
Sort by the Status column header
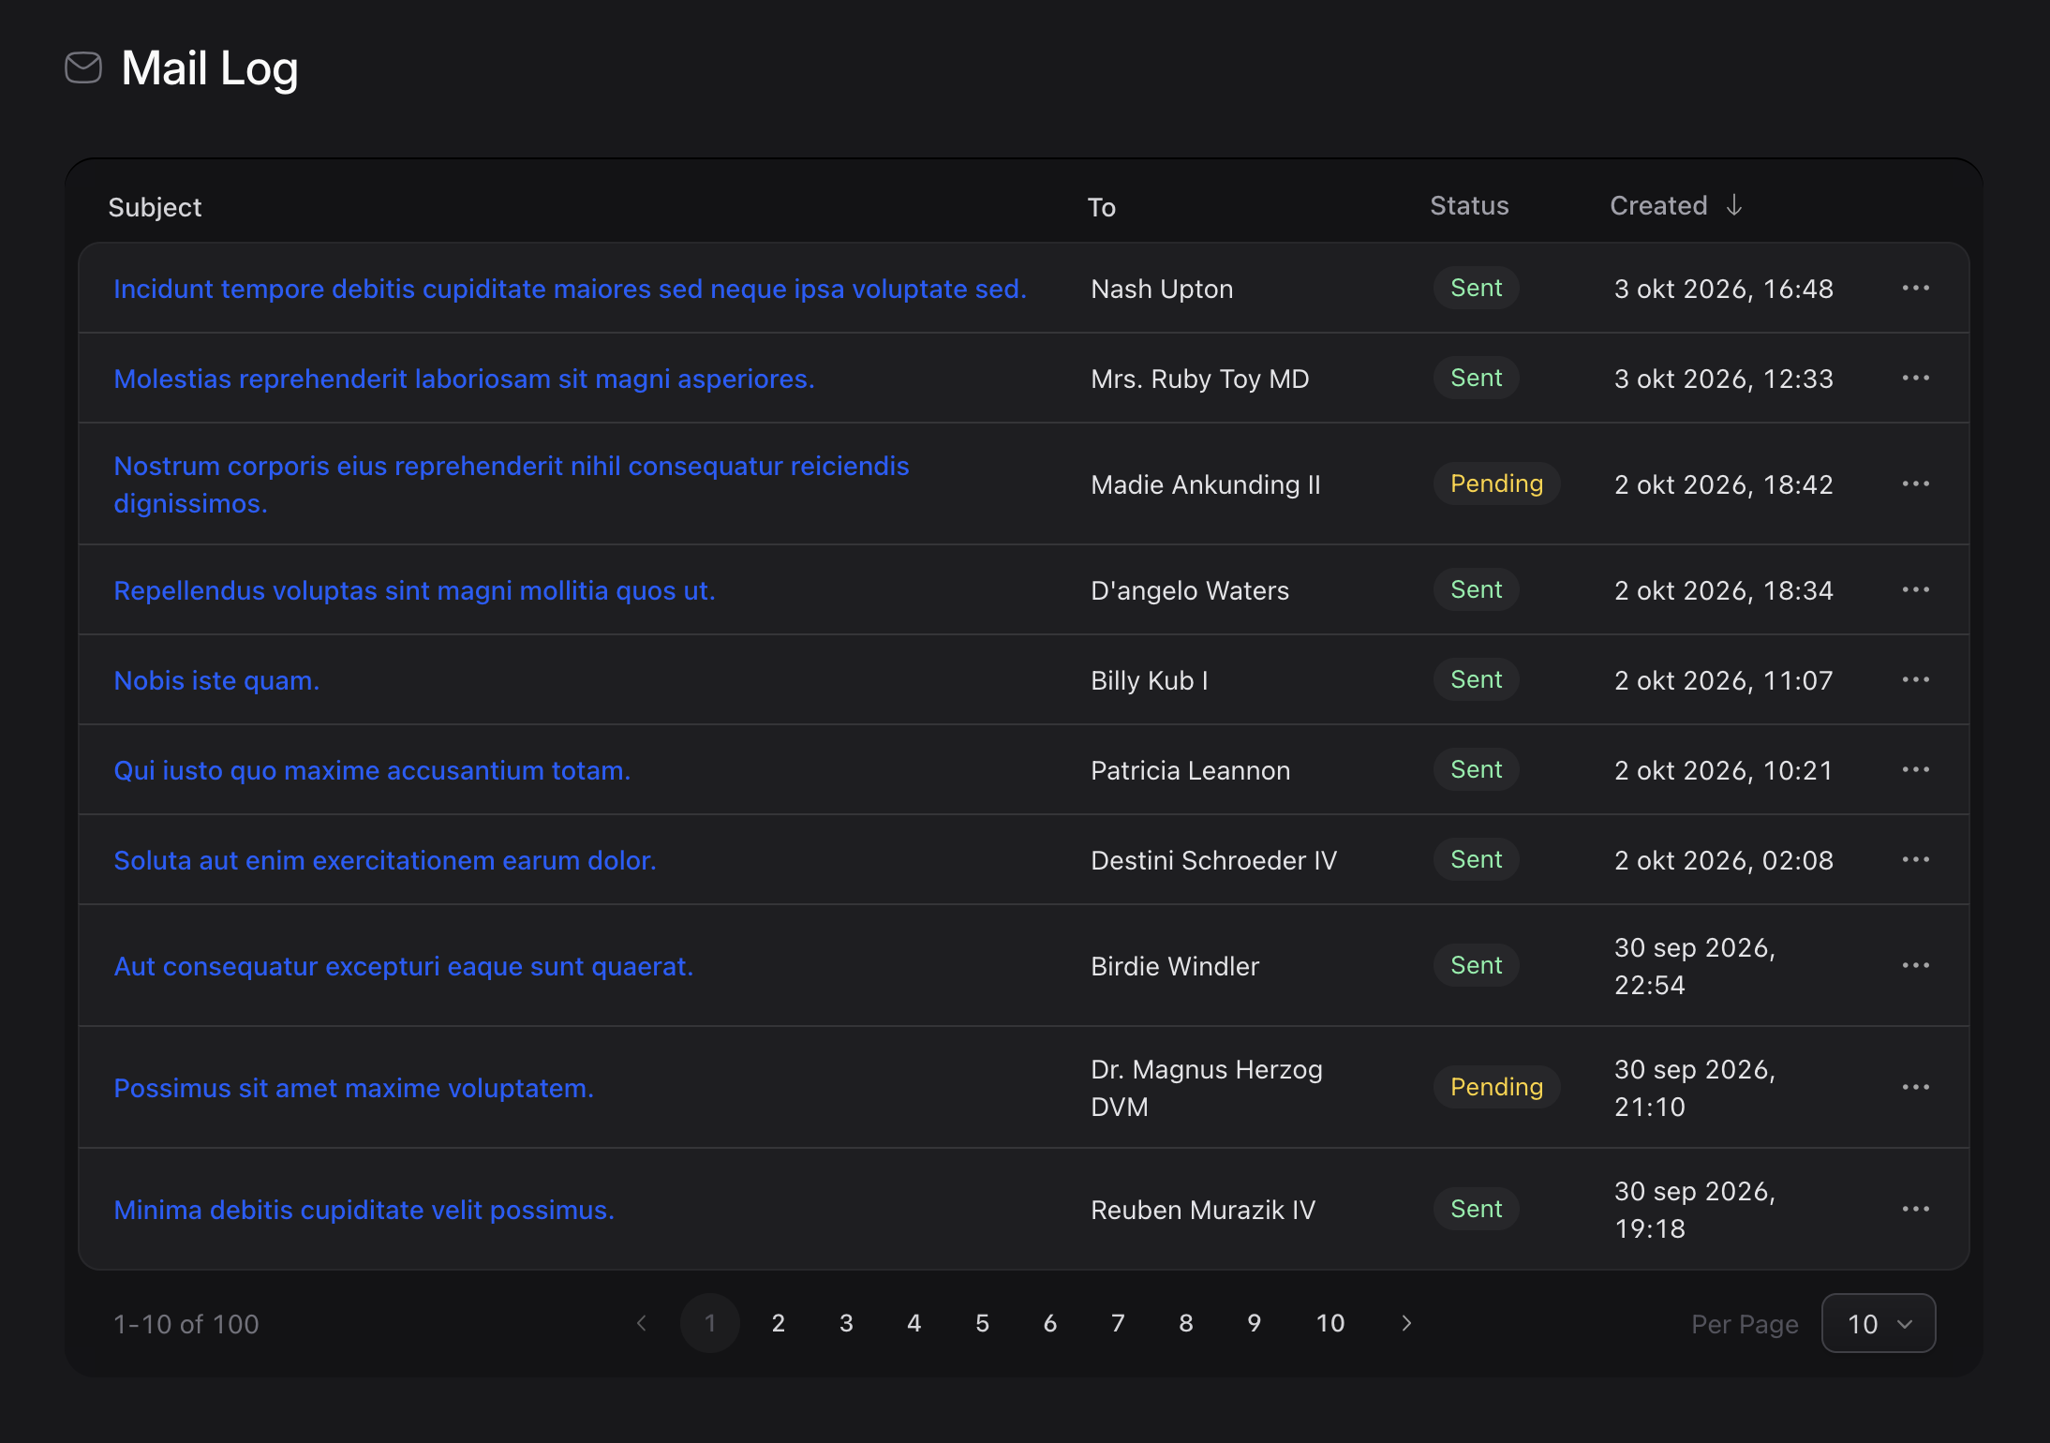(x=1469, y=205)
